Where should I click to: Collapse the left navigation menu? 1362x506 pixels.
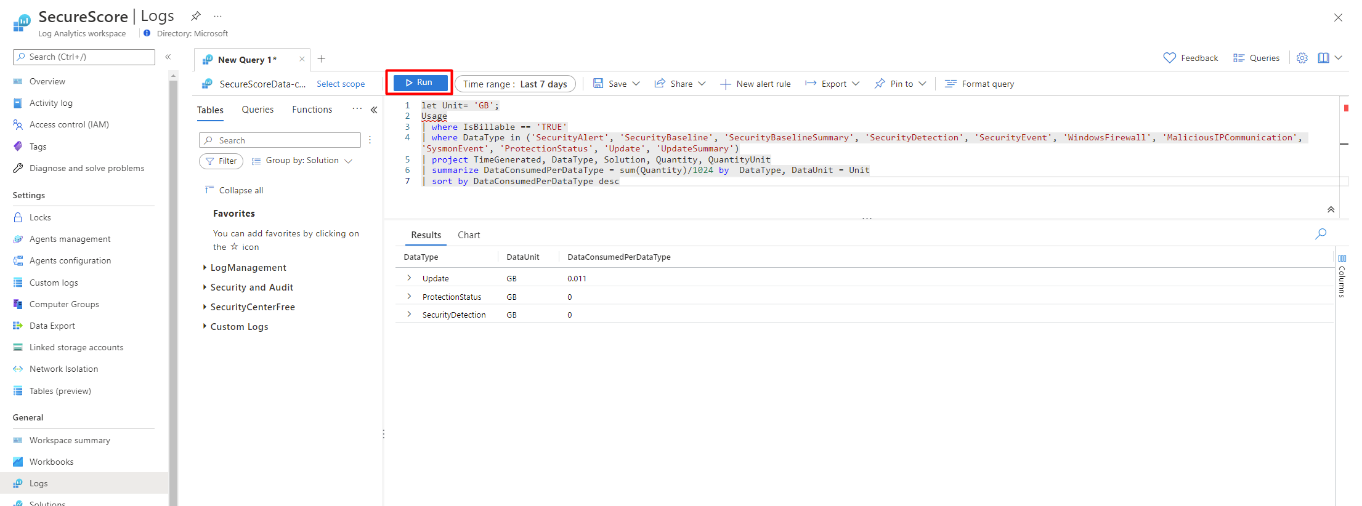click(x=168, y=57)
